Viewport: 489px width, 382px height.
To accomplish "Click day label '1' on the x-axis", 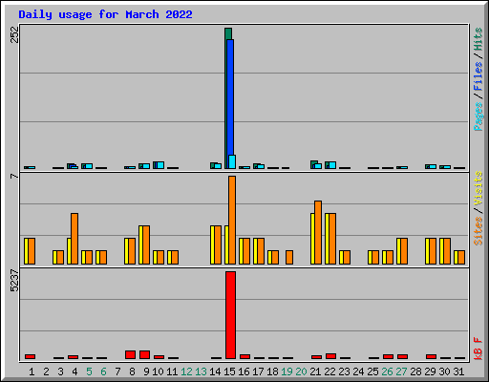I will click(x=32, y=371).
